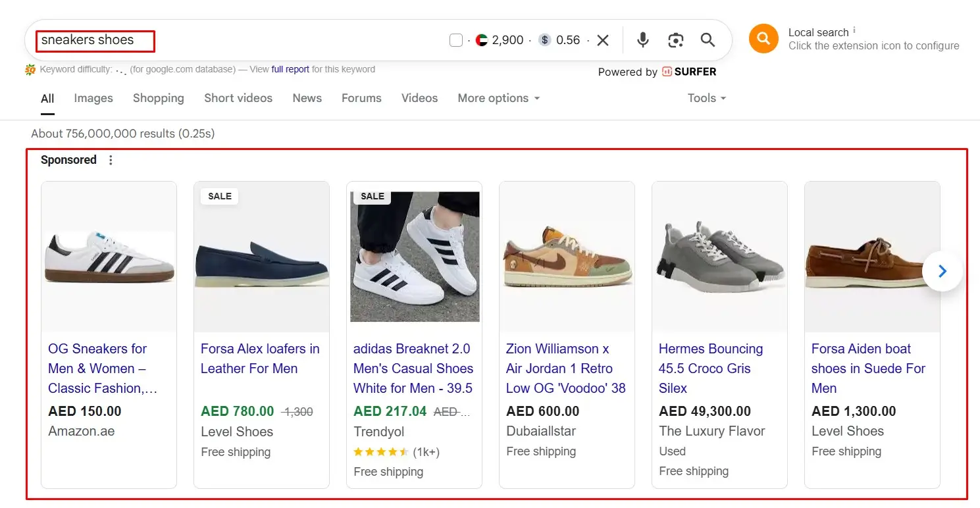Click the UAE flag search volume icon
This screenshot has height=508, width=980.
(x=482, y=40)
